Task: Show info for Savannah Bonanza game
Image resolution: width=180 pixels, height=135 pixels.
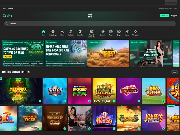Action: pos(139,129)
